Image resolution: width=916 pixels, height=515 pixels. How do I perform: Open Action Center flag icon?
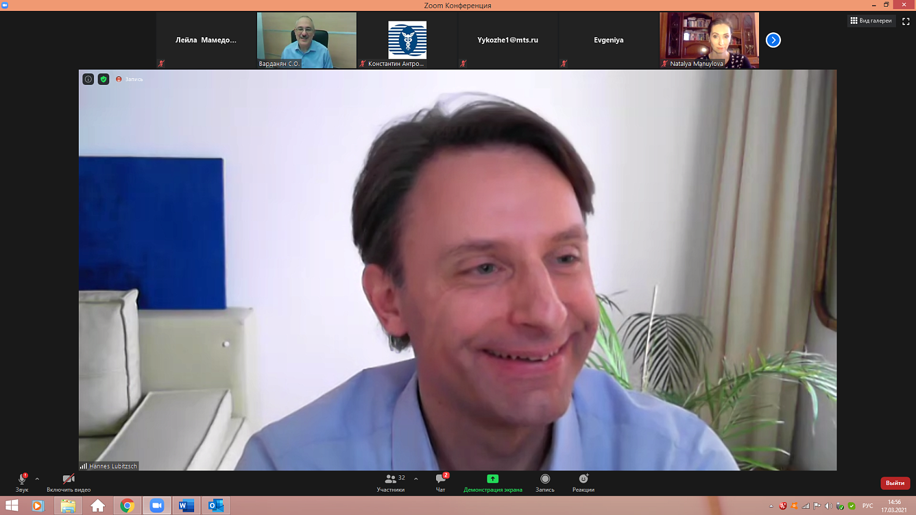click(x=817, y=506)
